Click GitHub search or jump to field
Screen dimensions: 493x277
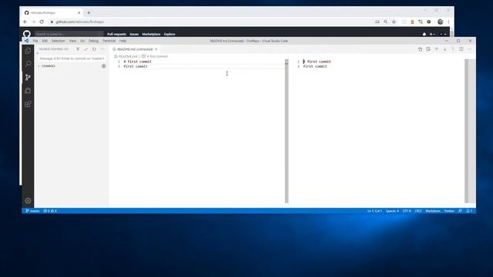69,34
